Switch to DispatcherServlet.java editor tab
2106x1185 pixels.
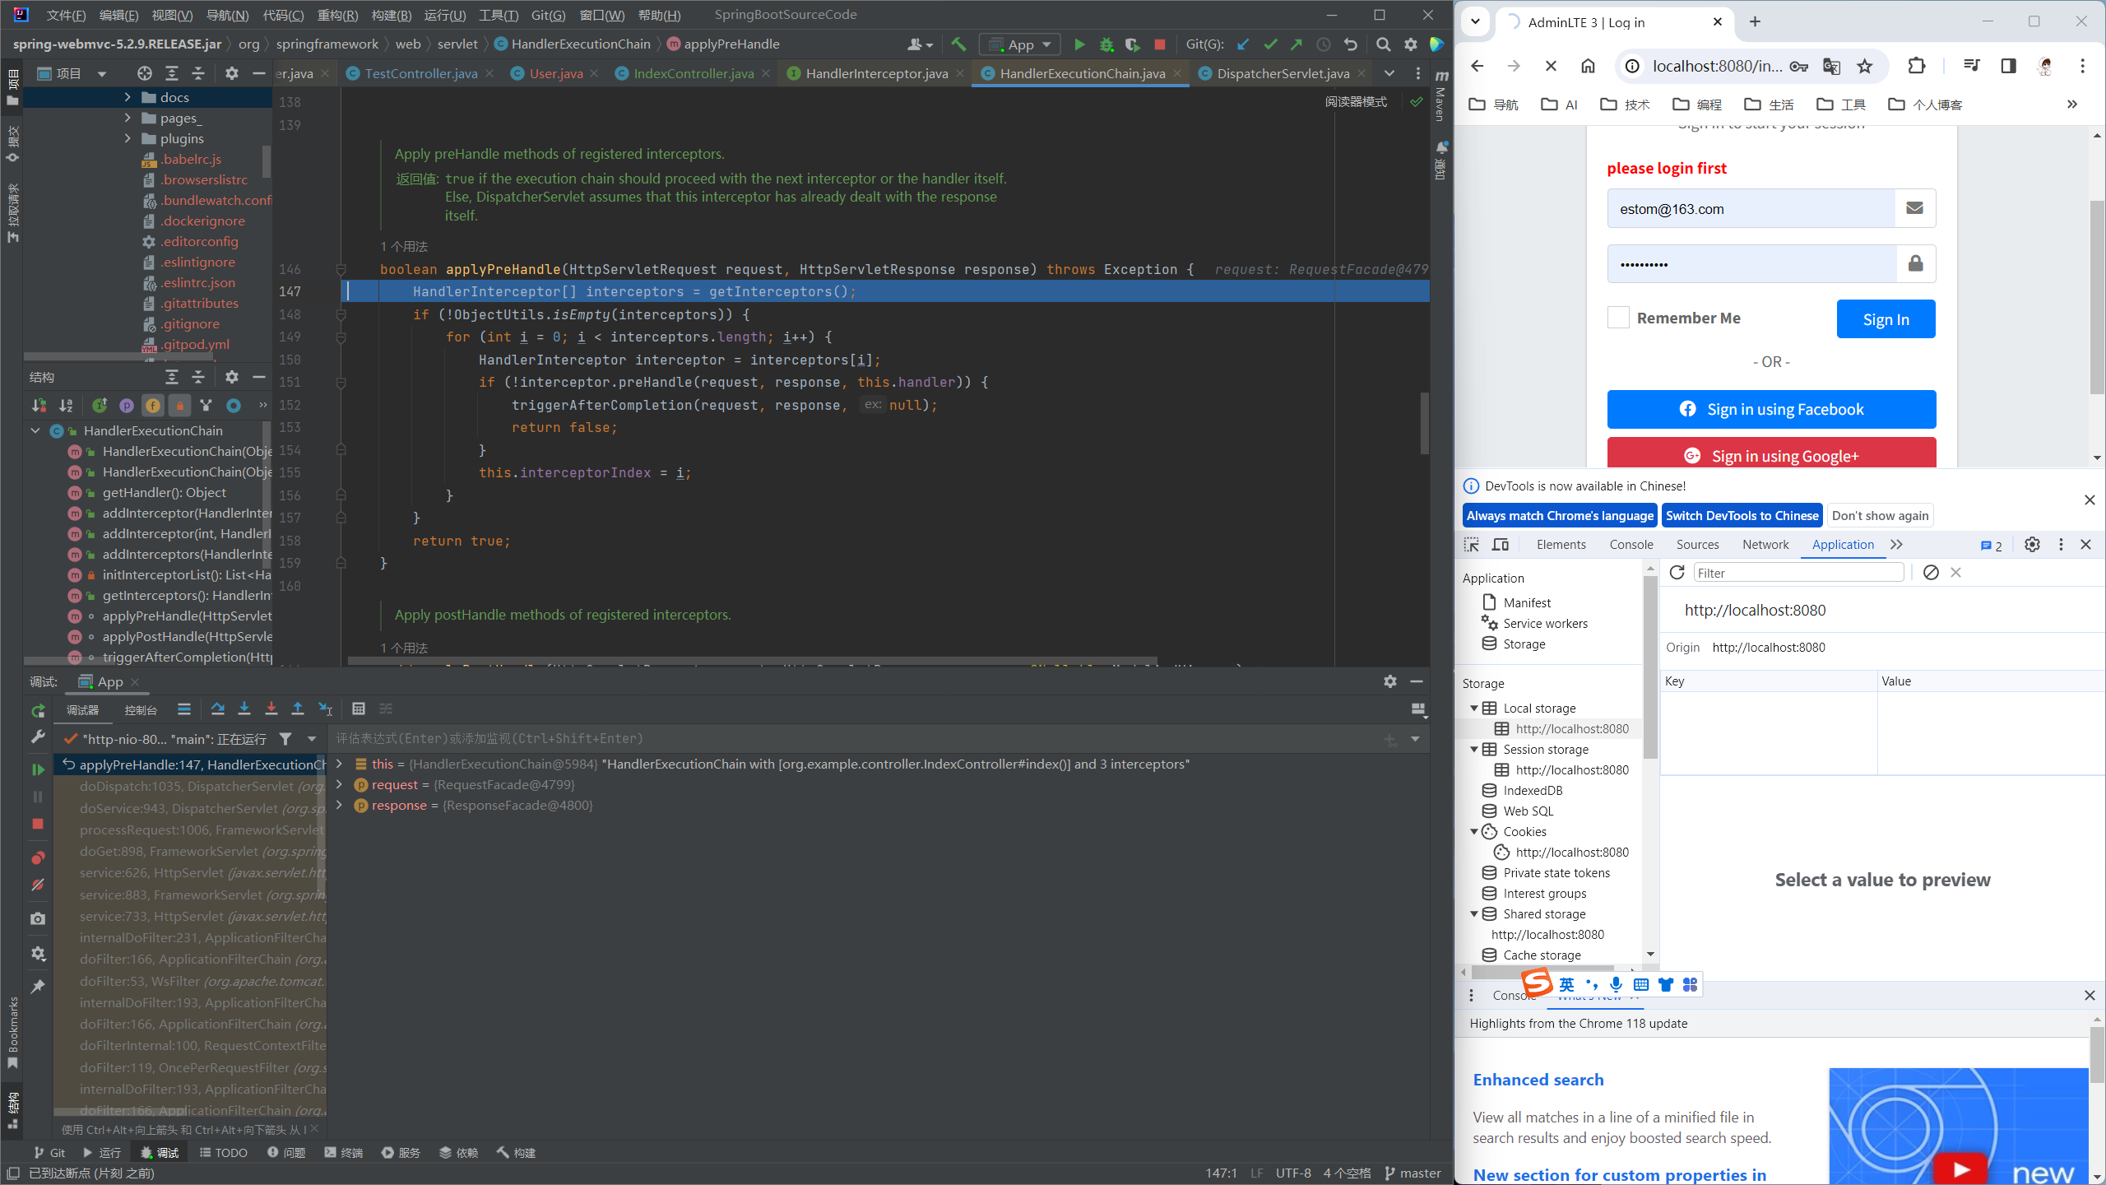[1282, 73]
